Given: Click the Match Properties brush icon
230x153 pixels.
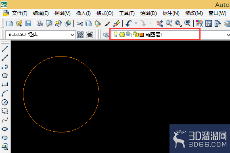Looking at the screenshot, I should pyautogui.click(x=107, y=23).
